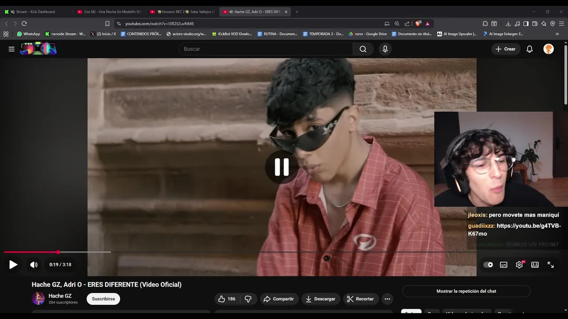This screenshot has height=319, width=568.
Task: Click the Recortar clip button
Action: pos(360,299)
